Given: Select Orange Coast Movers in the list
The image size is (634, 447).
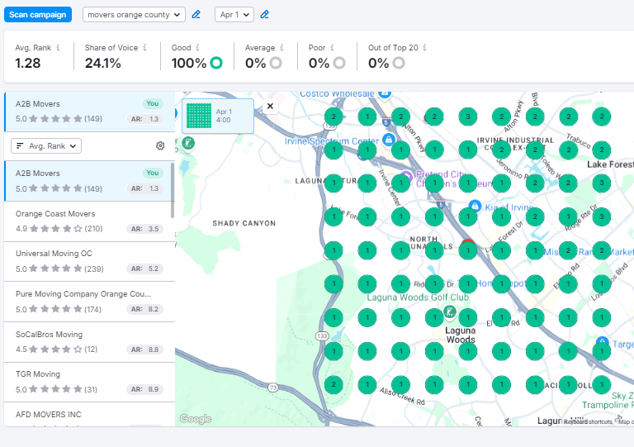Looking at the screenshot, I should (x=89, y=221).
